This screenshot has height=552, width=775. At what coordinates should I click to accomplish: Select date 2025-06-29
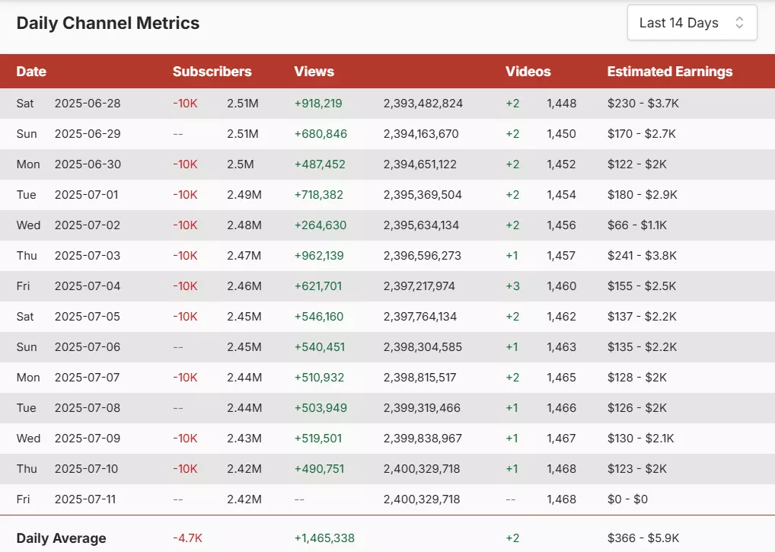[88, 134]
